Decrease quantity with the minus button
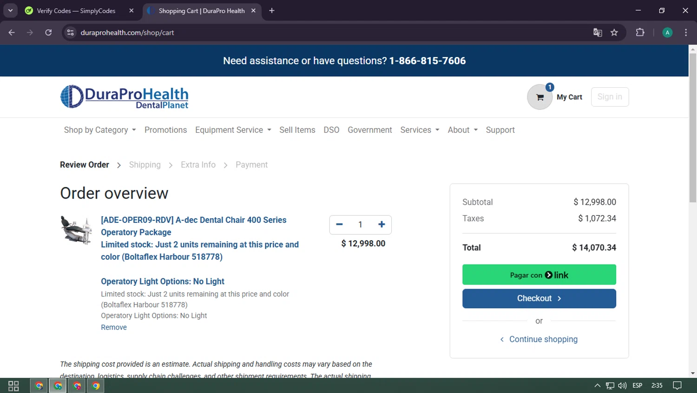The height and width of the screenshot is (393, 697). coord(339,225)
